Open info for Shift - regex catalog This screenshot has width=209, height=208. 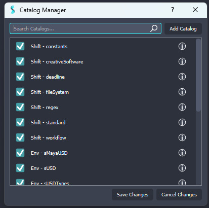tap(182, 107)
